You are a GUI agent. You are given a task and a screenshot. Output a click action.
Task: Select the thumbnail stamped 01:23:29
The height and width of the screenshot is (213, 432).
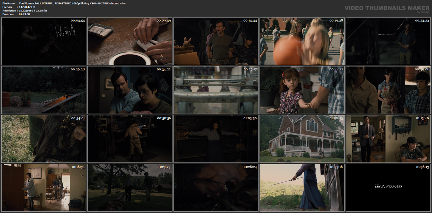coord(130,188)
